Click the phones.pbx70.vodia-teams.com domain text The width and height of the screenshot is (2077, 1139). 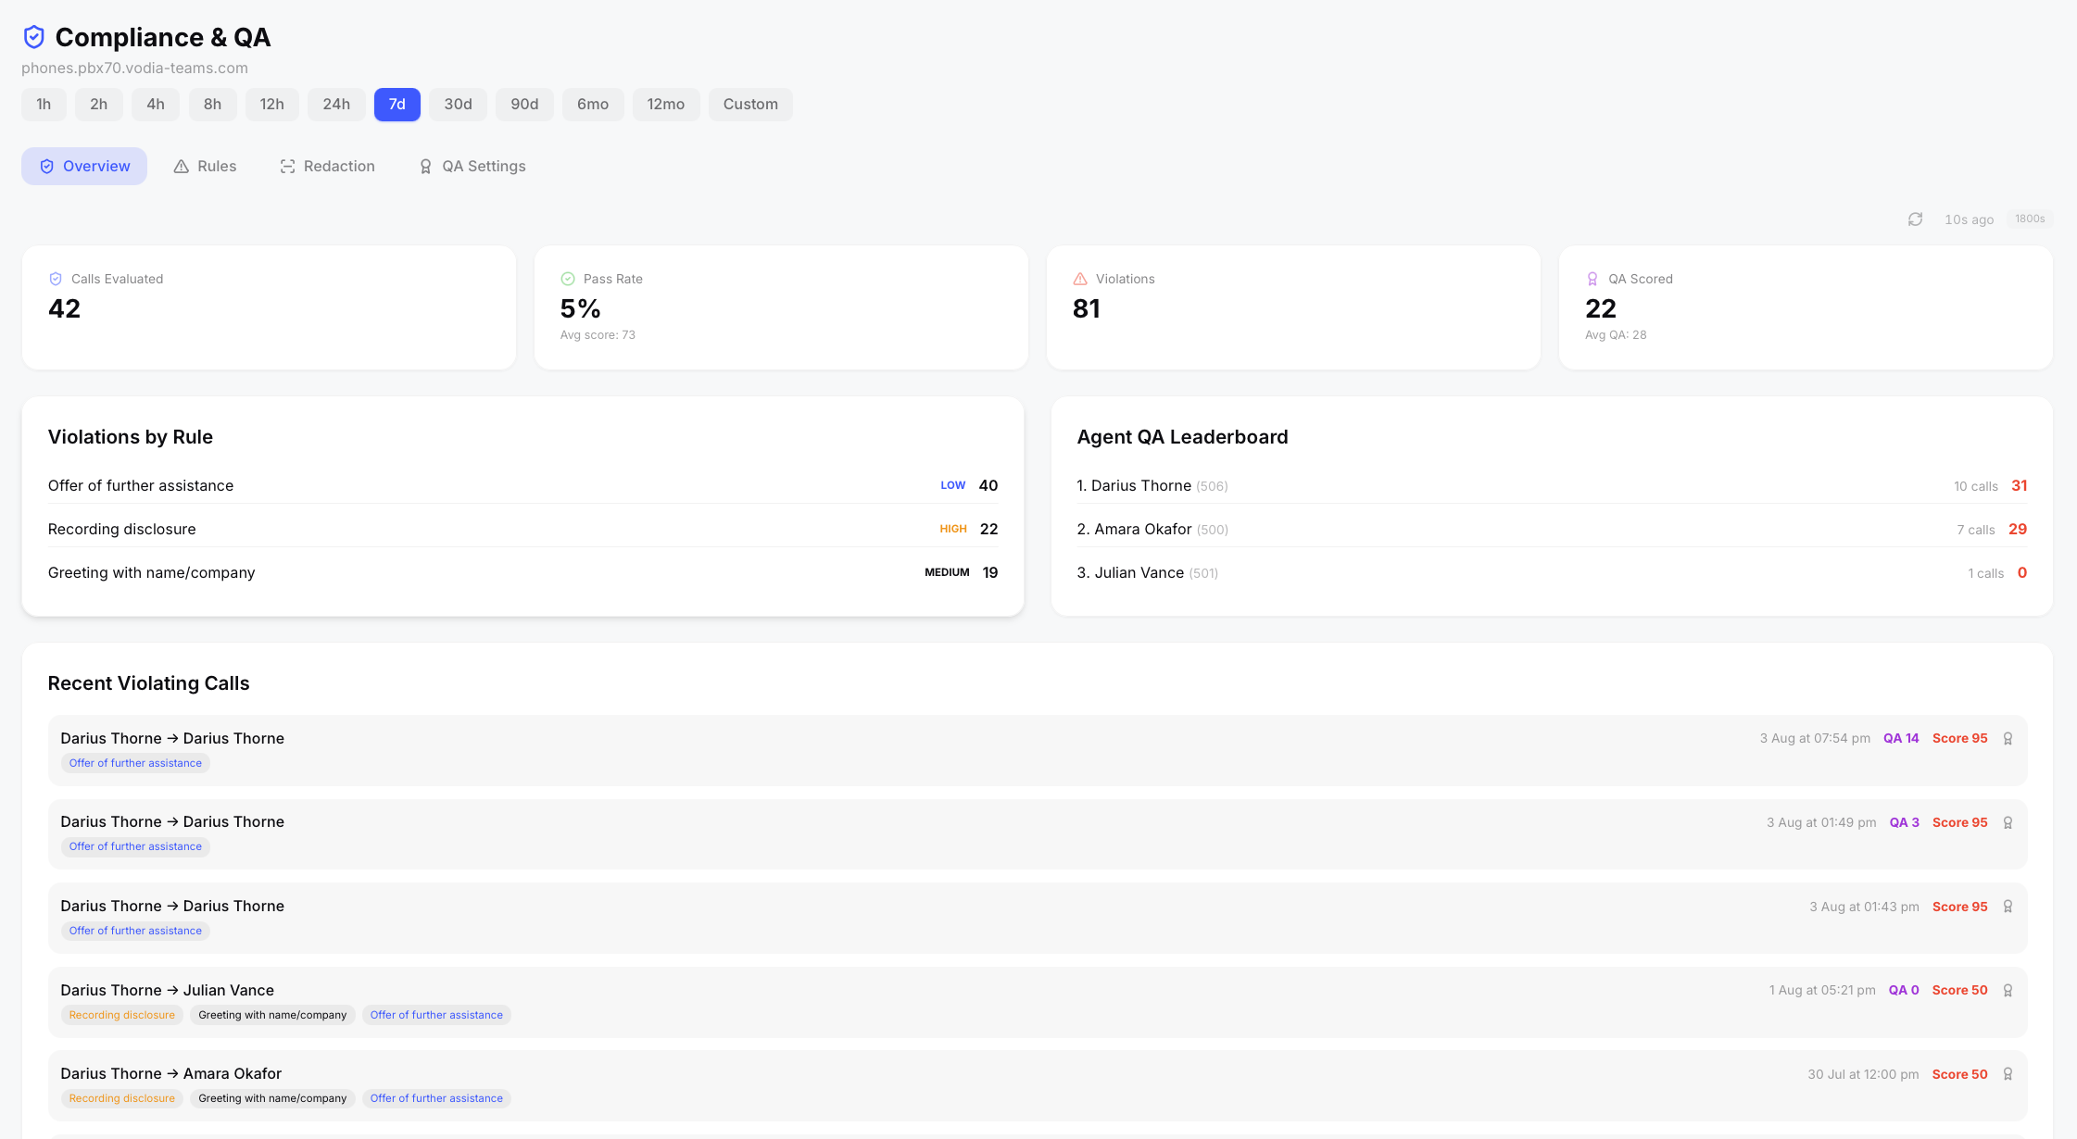click(x=134, y=68)
